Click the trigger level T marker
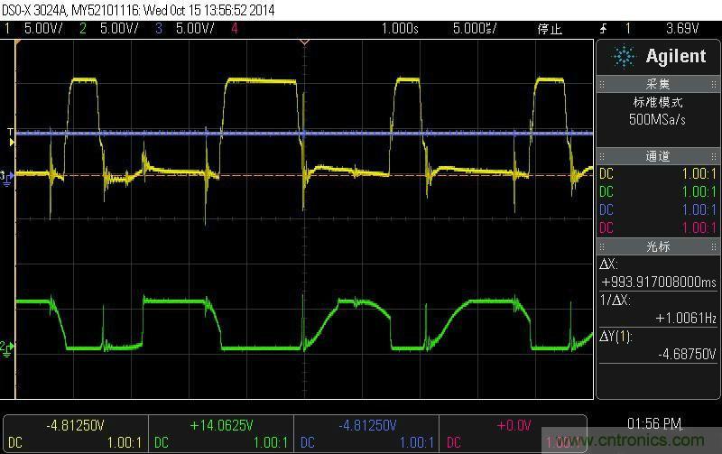The image size is (722, 454). pos(11,134)
